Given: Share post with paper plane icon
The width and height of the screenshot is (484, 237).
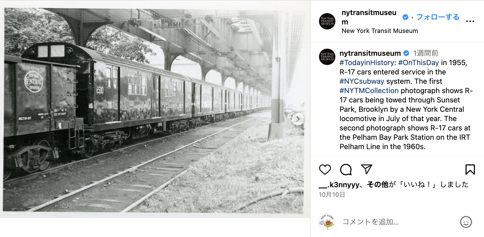Looking at the screenshot, I should 367,169.
